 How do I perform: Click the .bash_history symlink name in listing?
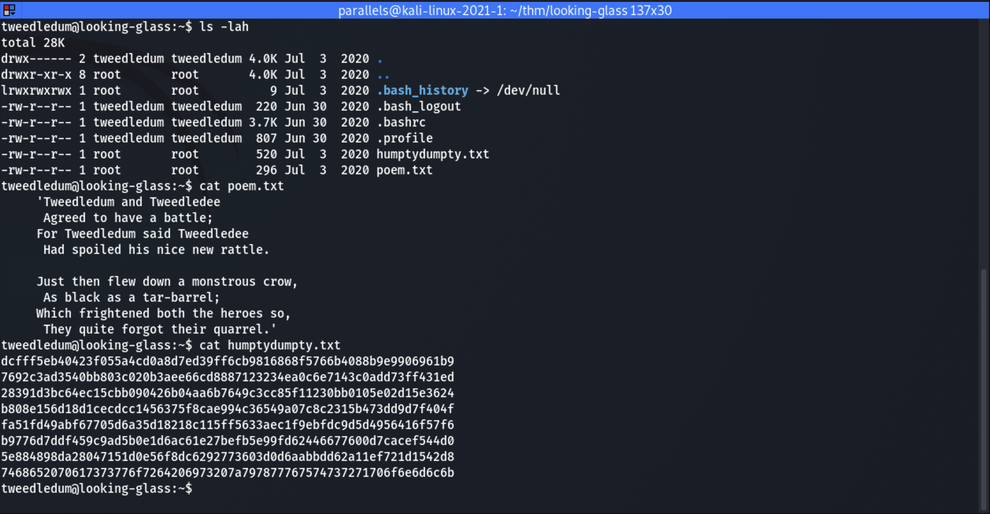point(422,91)
